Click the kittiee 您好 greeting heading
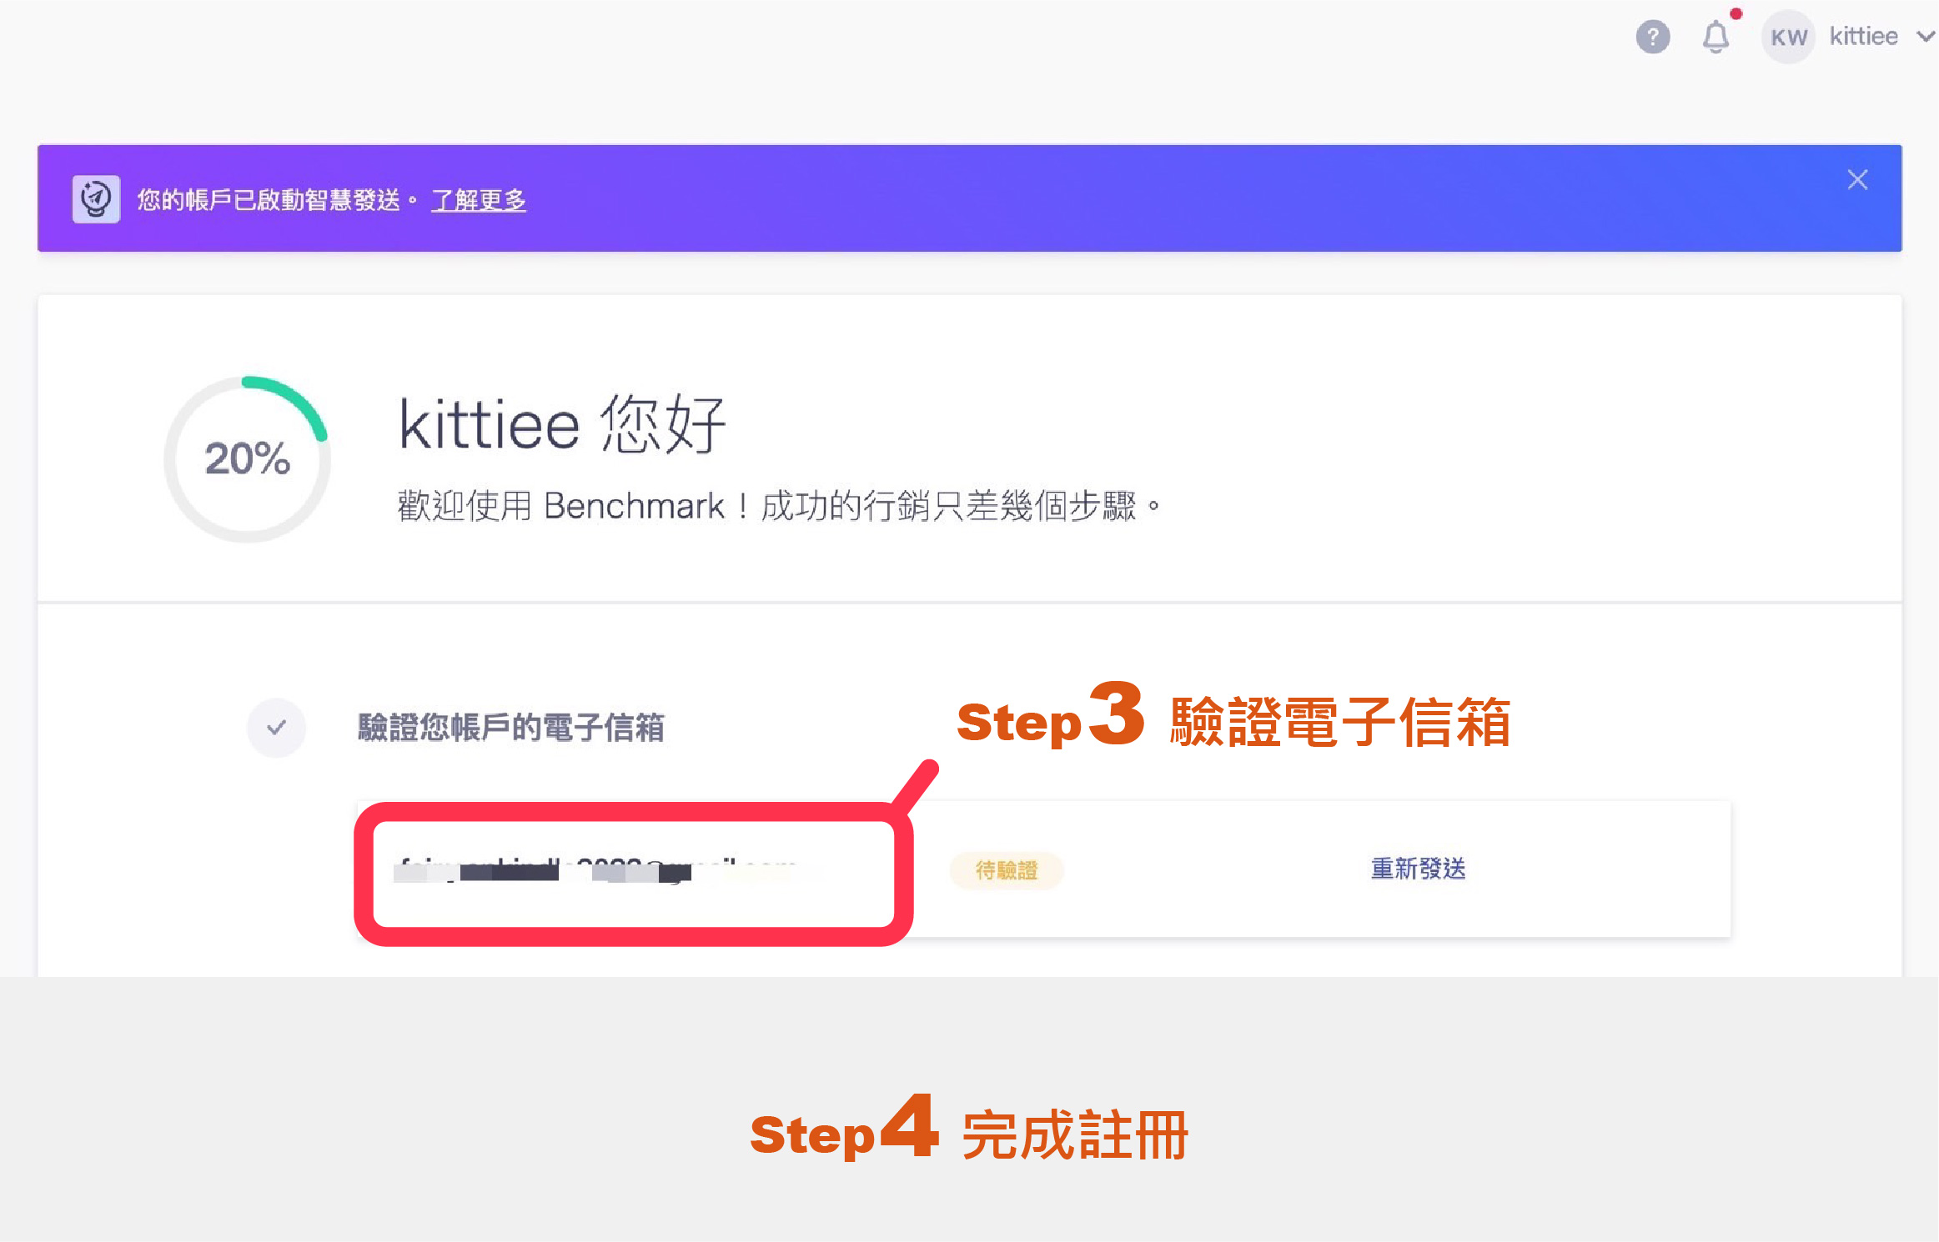The height and width of the screenshot is (1242, 1939). pos(562,425)
